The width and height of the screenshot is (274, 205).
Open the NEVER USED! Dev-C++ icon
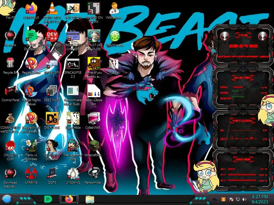click(52, 38)
